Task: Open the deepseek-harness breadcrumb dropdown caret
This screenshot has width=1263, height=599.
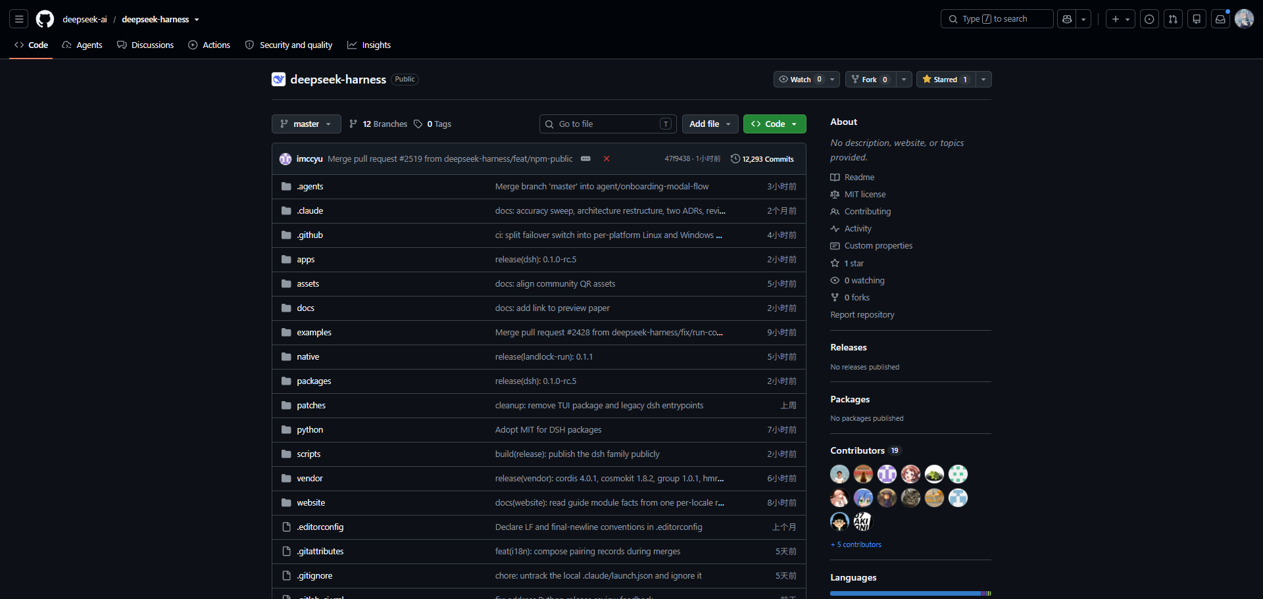Action: point(197,20)
